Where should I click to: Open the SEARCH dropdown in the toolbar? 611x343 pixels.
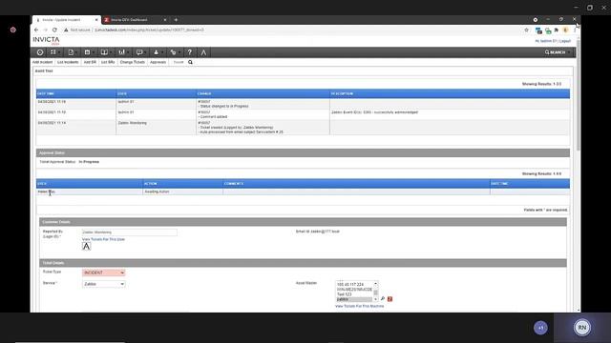[x=558, y=52]
